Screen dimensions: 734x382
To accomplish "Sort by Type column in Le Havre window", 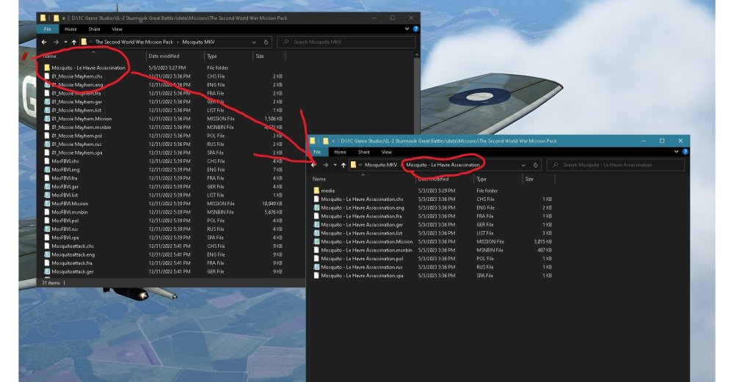I will (481, 179).
